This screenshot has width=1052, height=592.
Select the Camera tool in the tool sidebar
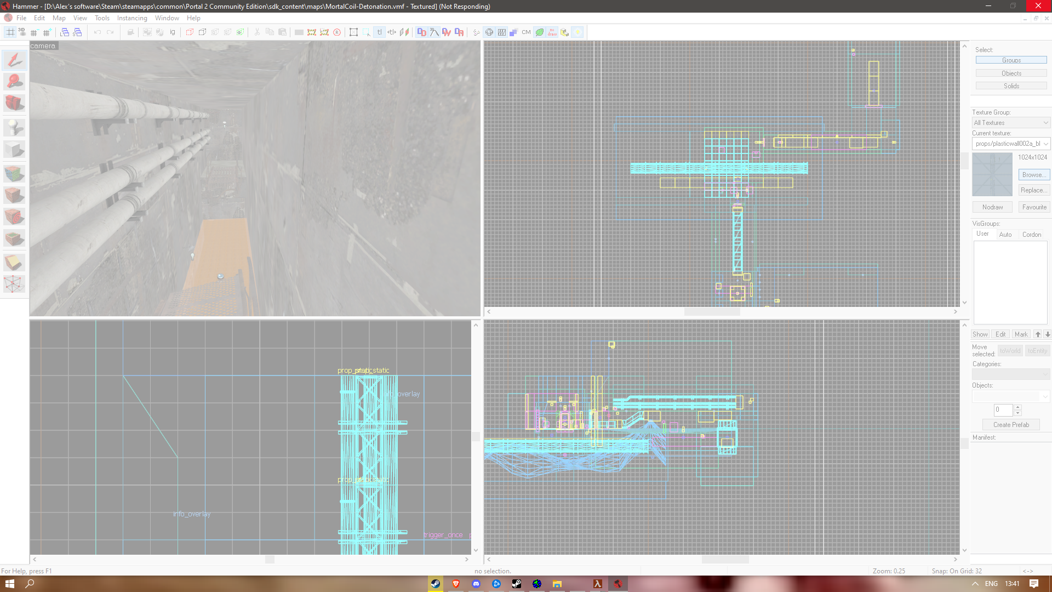pyautogui.click(x=14, y=103)
